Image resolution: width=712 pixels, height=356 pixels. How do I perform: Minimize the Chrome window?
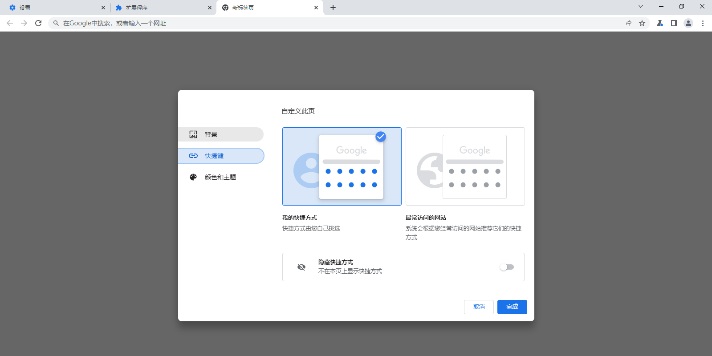[661, 6]
